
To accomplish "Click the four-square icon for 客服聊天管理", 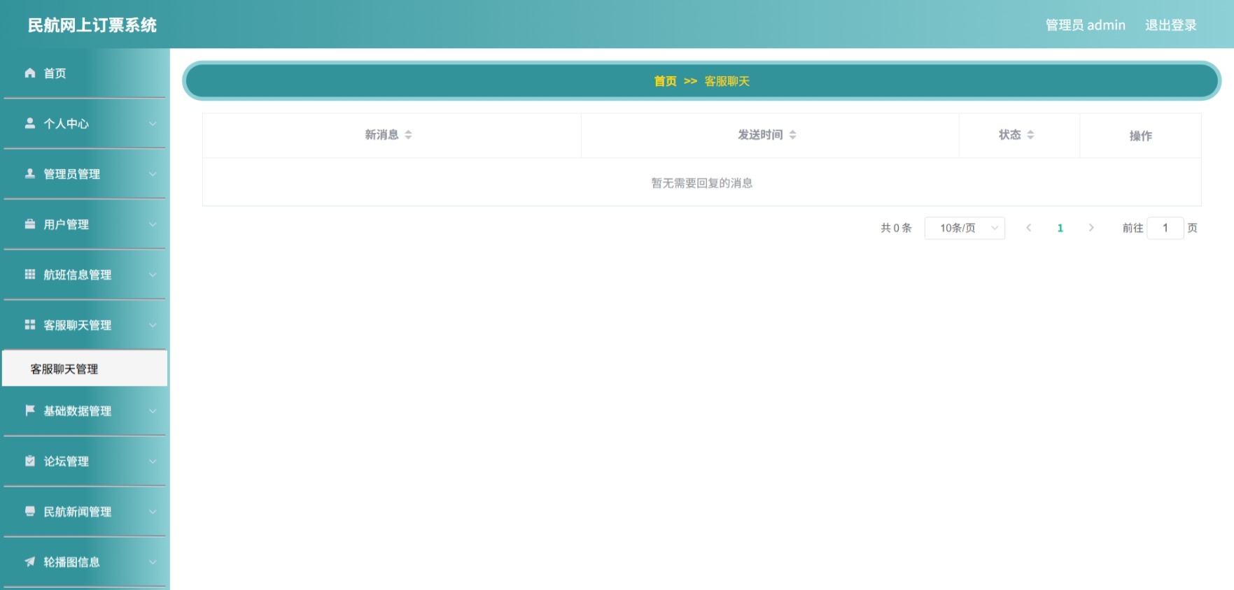I will pyautogui.click(x=30, y=324).
